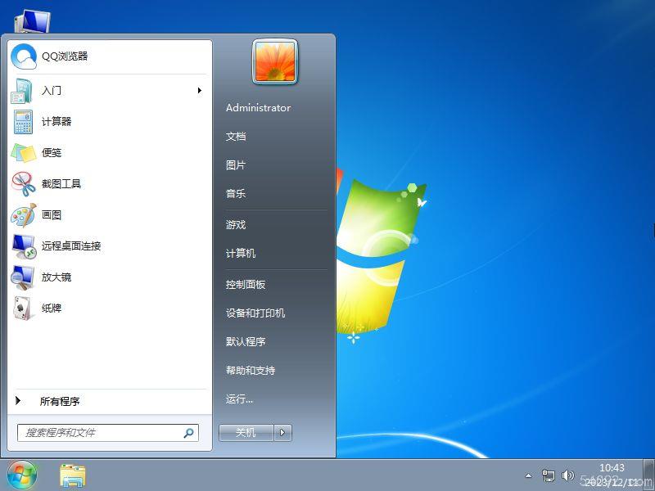
Task: Open the volume control in system tray
Action: click(568, 475)
